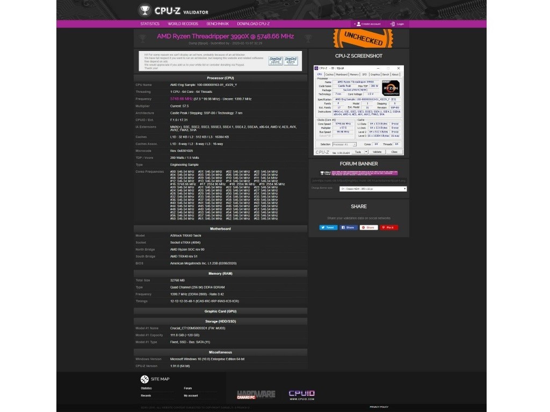Click the pink 5748.66 MHz frequency link
The image size is (550, 412).
(182, 99)
